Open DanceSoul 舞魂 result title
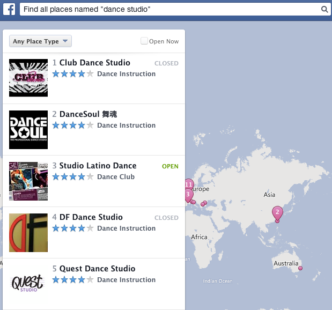Image resolution: width=332 pixels, height=310 pixels. click(88, 114)
